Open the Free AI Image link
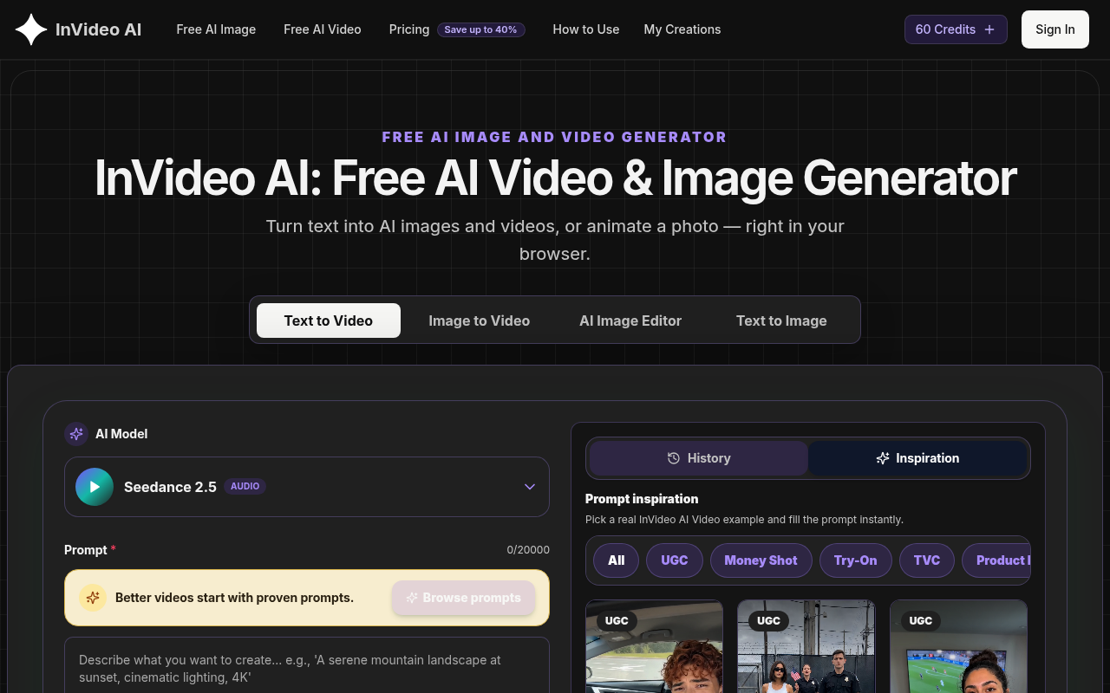 pos(216,29)
